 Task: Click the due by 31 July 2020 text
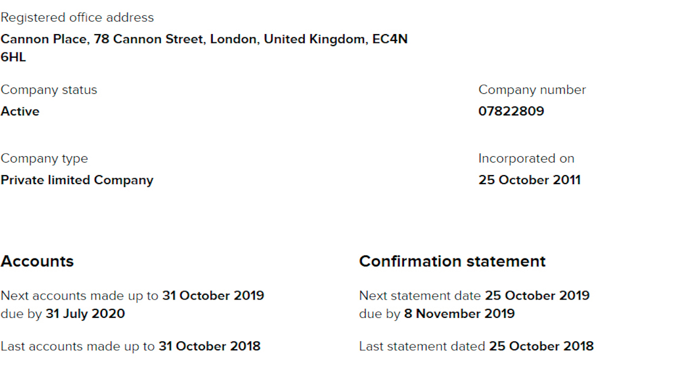coord(63,314)
